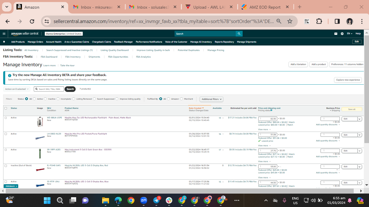Expand the available quantity 13 chevron

[x=223, y=118]
